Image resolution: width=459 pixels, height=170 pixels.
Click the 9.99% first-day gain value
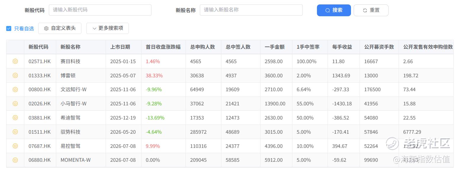(x=153, y=146)
